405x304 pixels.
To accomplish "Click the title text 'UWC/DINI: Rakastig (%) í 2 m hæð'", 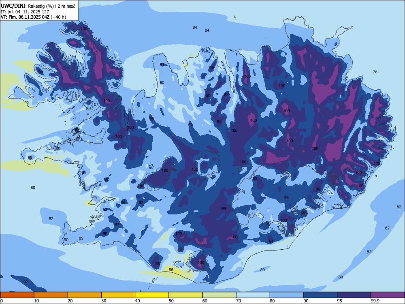I will point(38,6).
